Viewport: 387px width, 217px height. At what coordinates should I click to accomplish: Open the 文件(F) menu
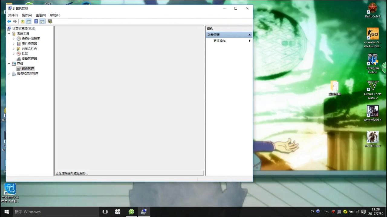click(13, 15)
